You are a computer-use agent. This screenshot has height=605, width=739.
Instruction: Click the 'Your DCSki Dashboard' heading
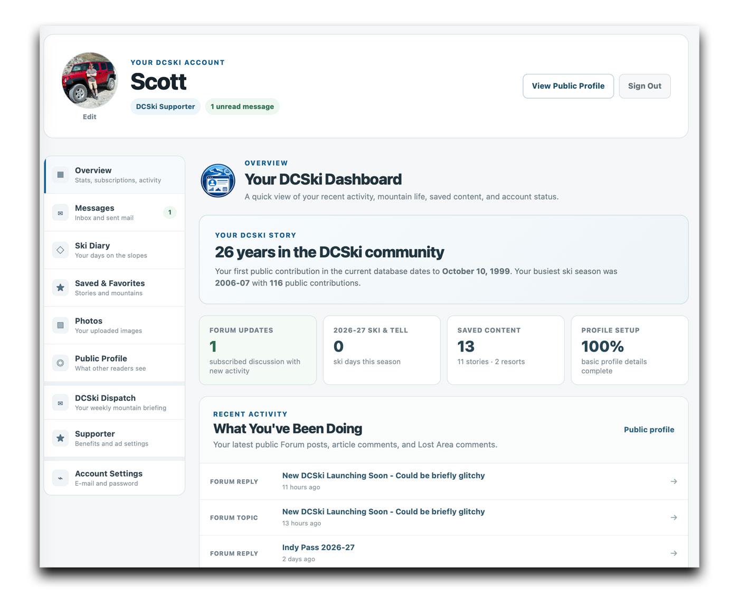[x=323, y=179]
